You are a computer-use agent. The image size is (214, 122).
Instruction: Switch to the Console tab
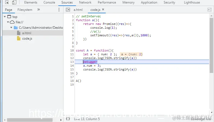pos(49,2)
